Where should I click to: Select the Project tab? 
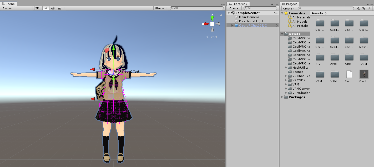click(290, 4)
